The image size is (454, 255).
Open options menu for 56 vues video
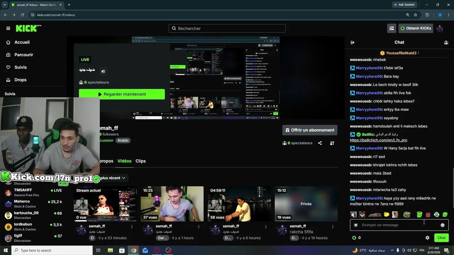266,227
